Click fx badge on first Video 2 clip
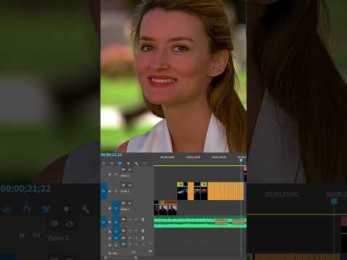This screenshot has width=347, height=260. coord(180,184)
